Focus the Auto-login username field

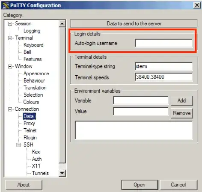pyautogui.click(x=164, y=43)
